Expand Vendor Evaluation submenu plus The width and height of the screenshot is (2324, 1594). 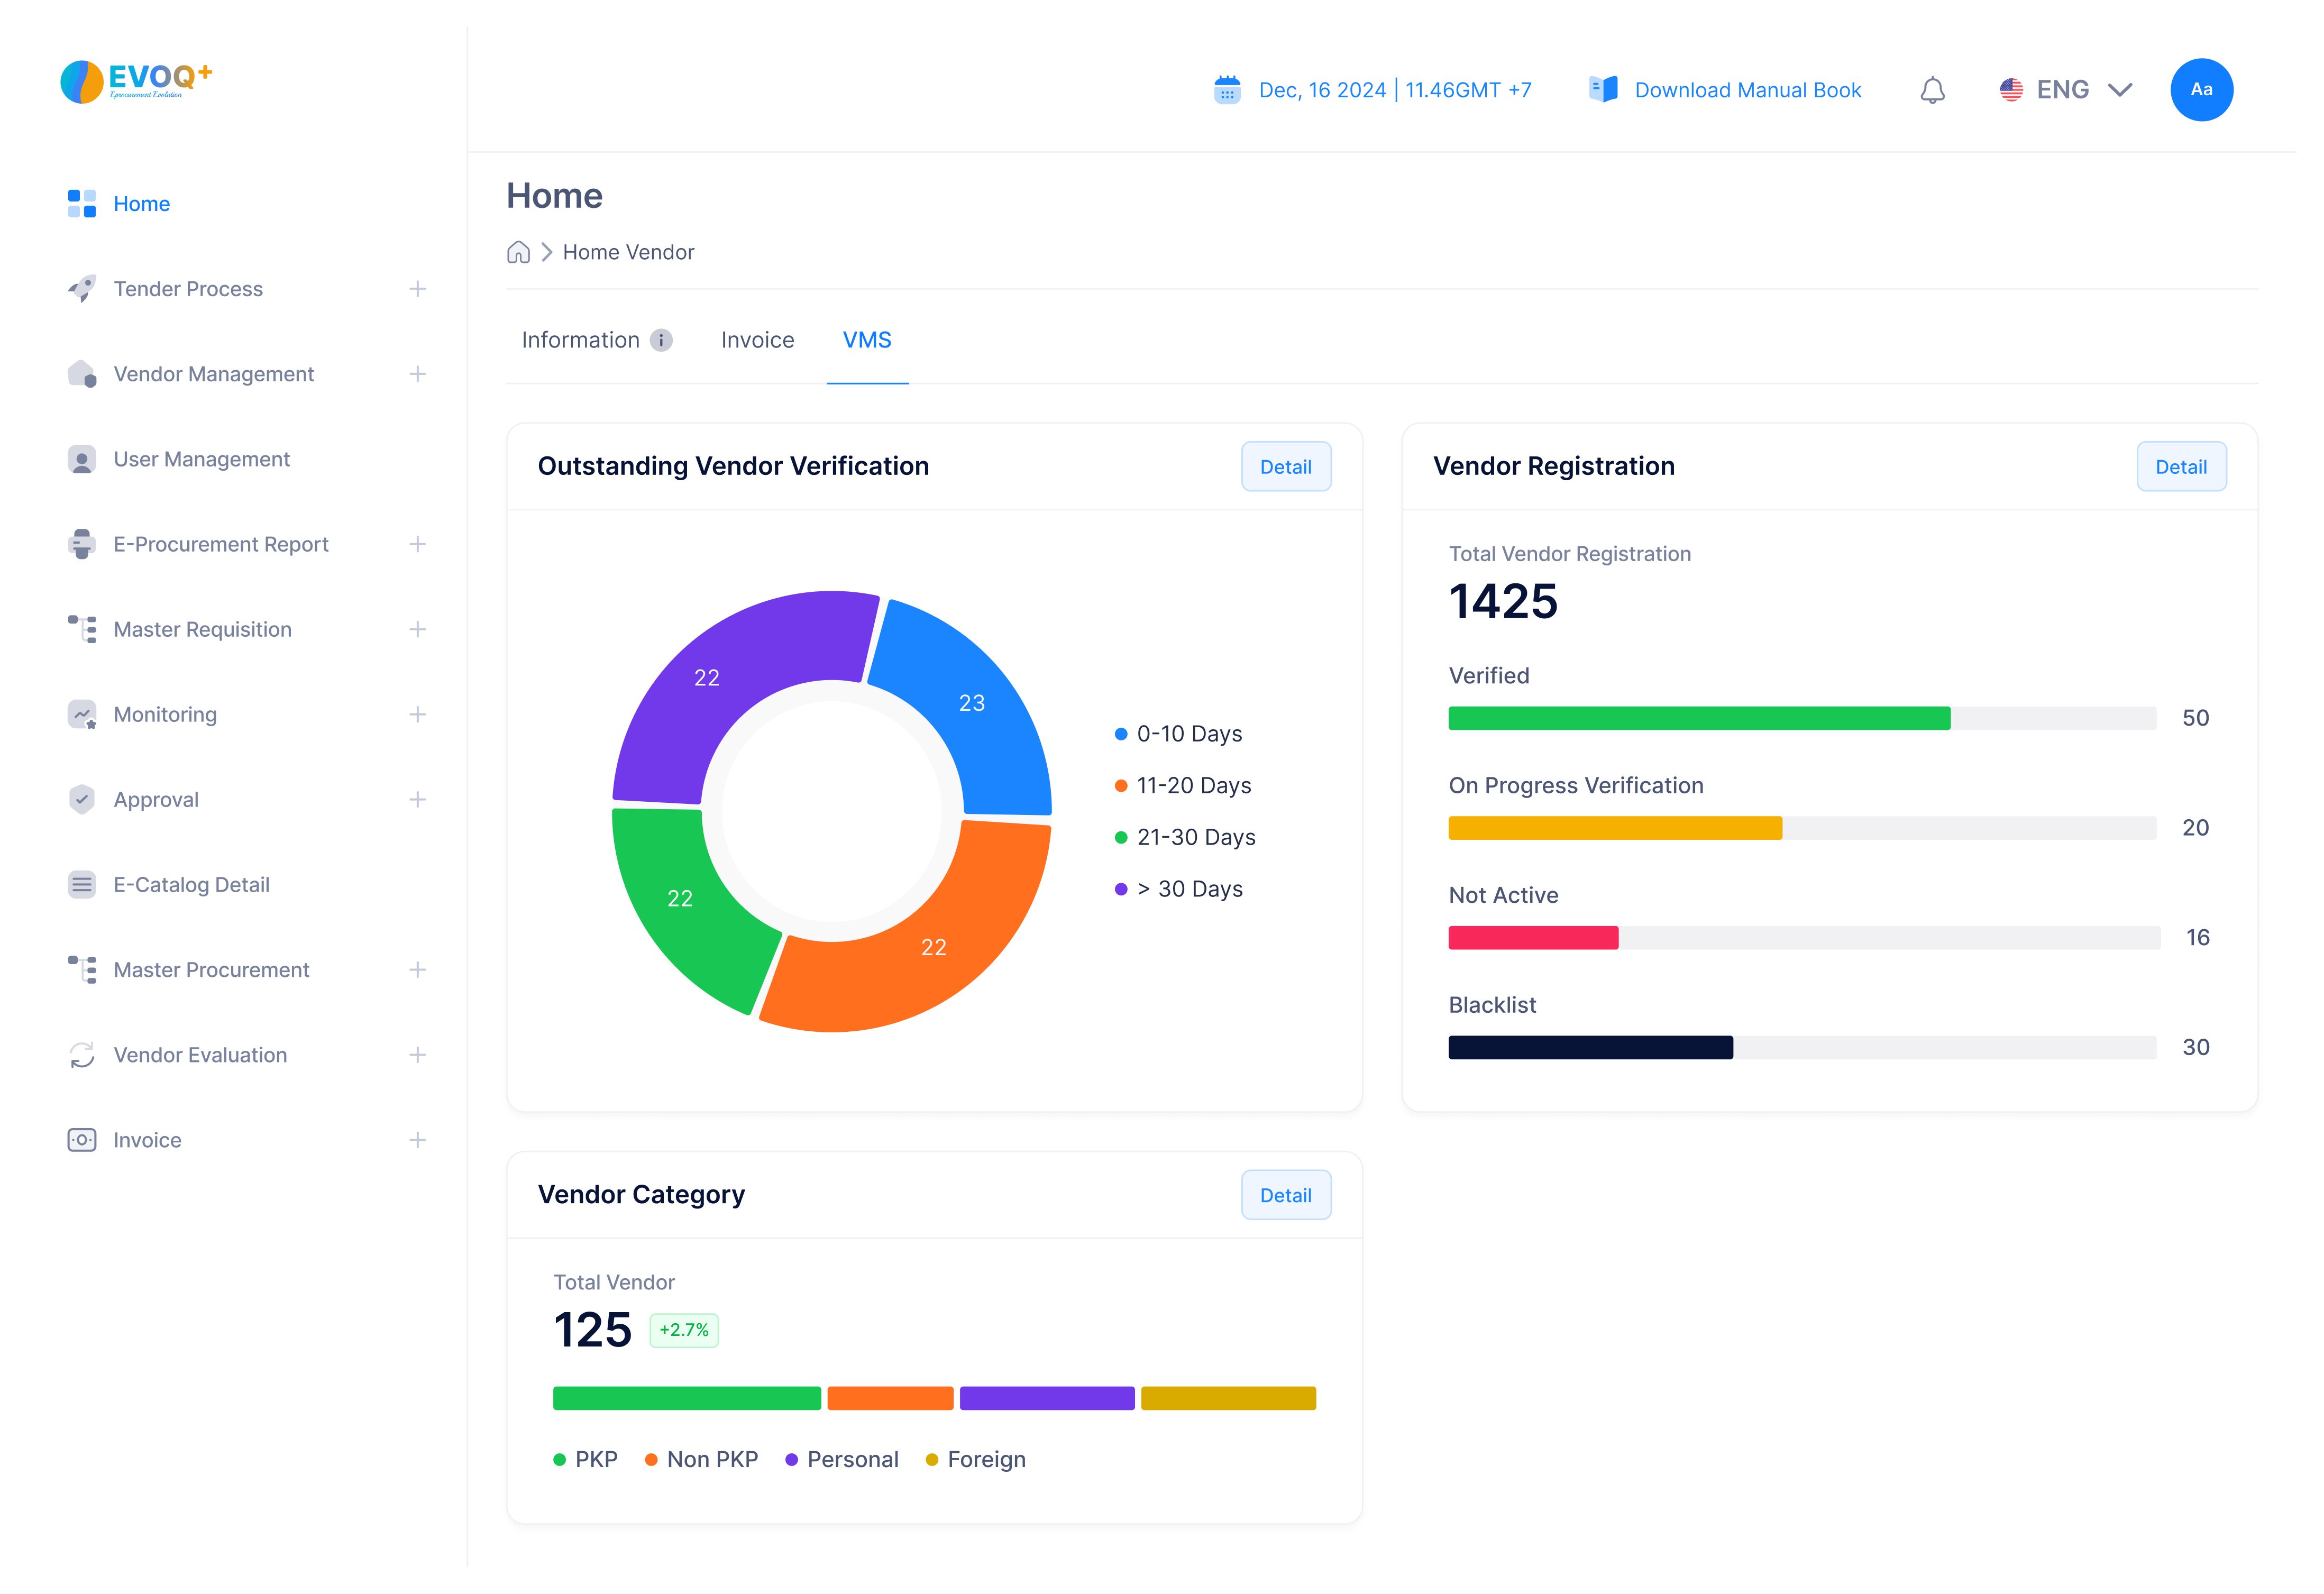(417, 1055)
